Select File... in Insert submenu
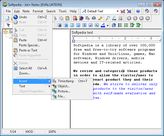This screenshot has width=164, height=136. click(72, 96)
